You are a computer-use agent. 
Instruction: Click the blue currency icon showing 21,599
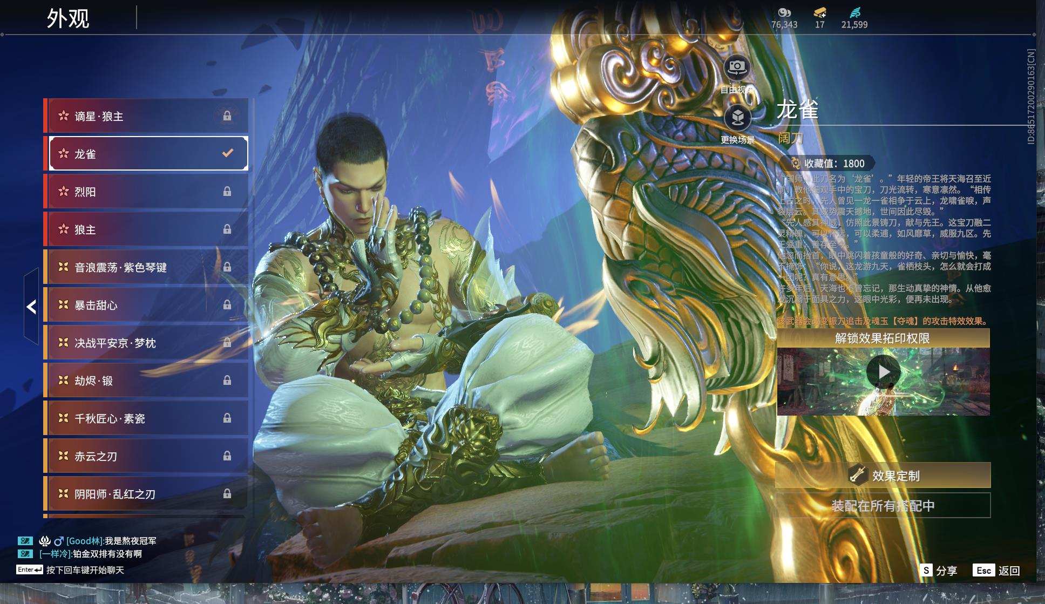854,13
